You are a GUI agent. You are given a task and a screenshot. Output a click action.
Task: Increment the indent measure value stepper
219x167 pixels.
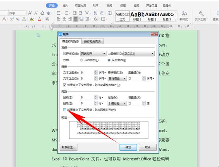[x=144, y=77]
